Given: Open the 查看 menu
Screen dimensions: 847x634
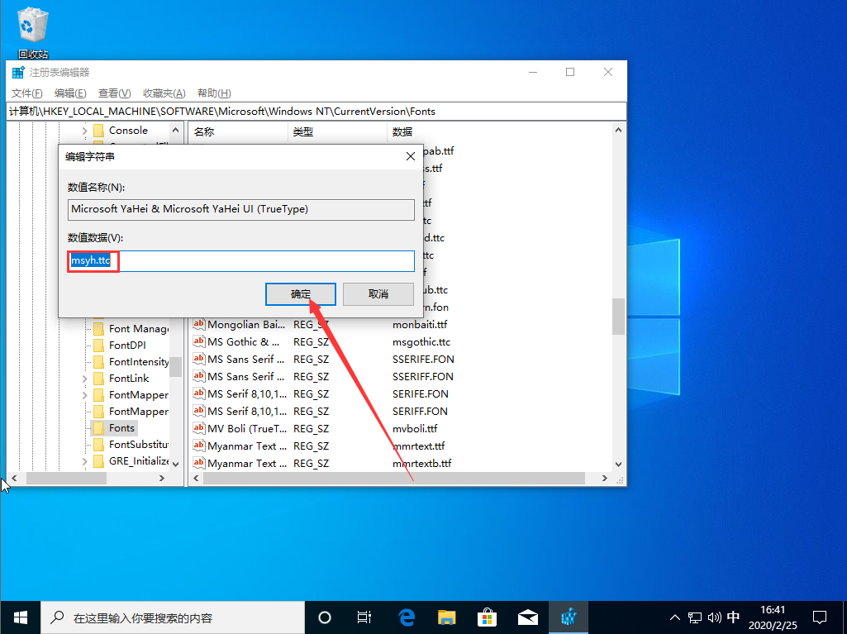Looking at the screenshot, I should pos(114,93).
